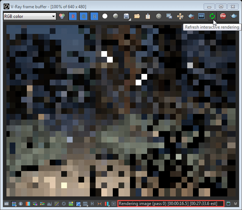Expand the double-chevron at status bar end
Viewport: 242px width, 210px height.
click(236, 204)
